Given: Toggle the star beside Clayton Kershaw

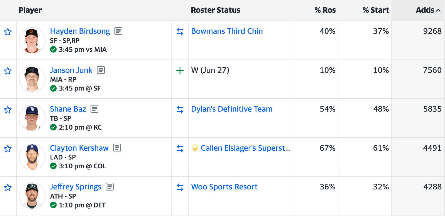Looking at the screenshot, I should click(x=8, y=149).
